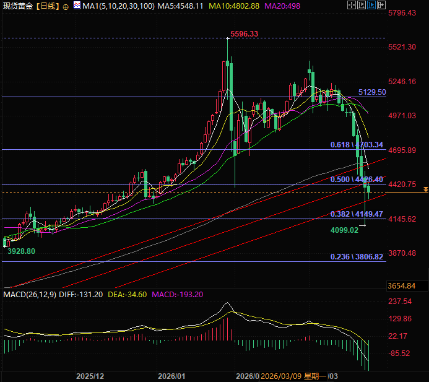This screenshot has height=382, width=429.
Task: Select the MACD:-193.20 readout
Action: [177, 295]
